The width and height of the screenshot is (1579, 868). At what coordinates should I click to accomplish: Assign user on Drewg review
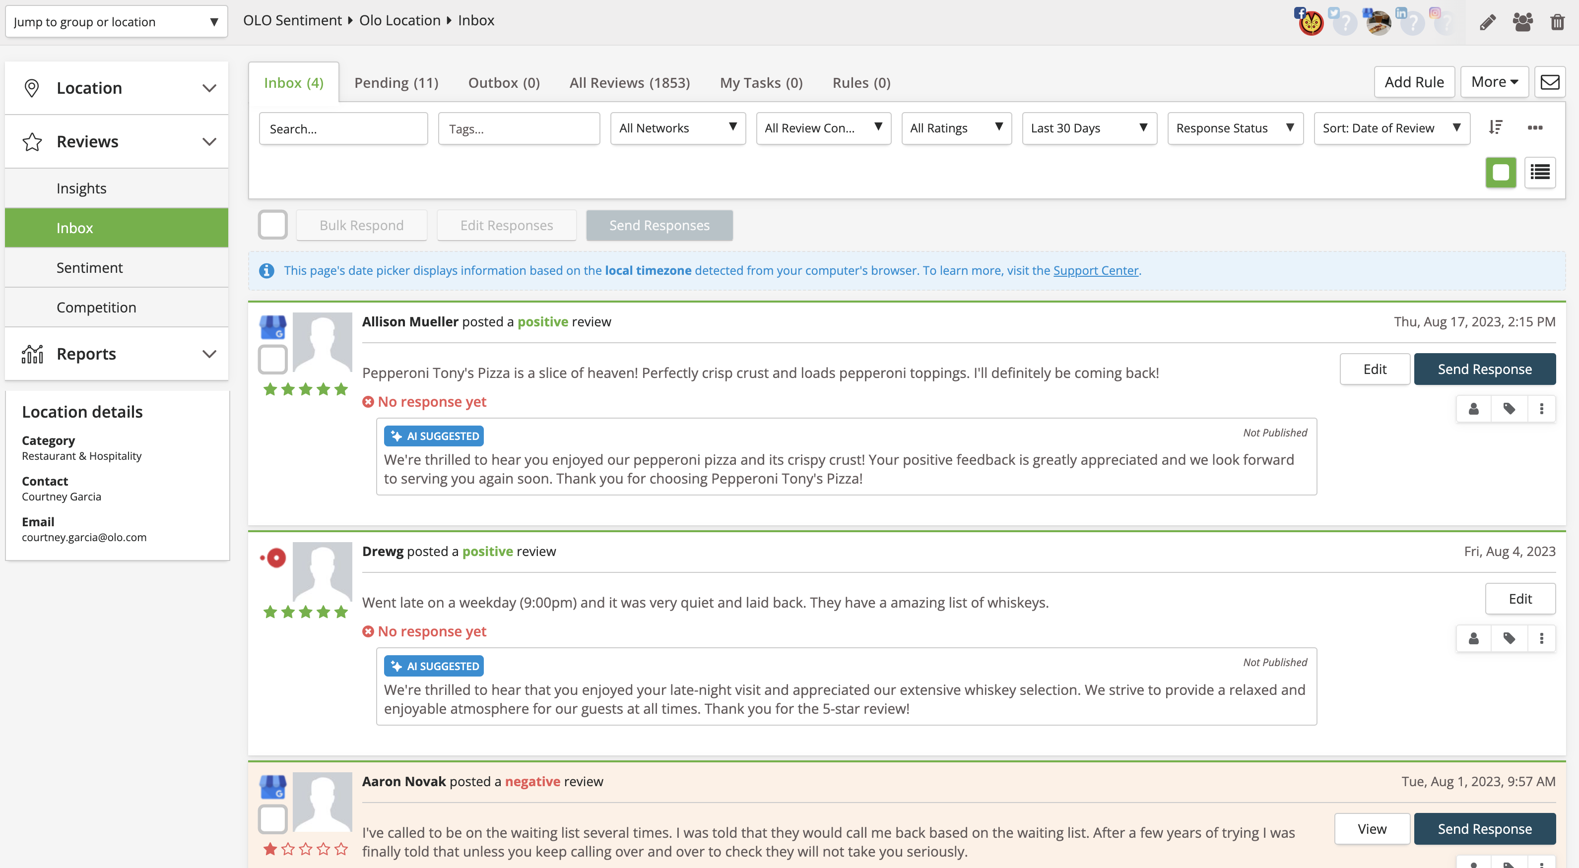click(x=1474, y=638)
